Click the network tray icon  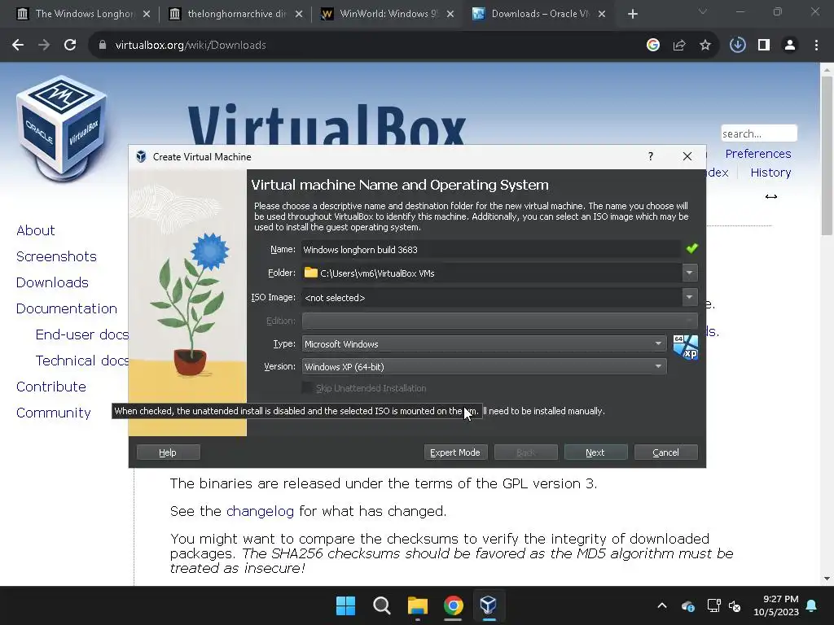point(713,605)
